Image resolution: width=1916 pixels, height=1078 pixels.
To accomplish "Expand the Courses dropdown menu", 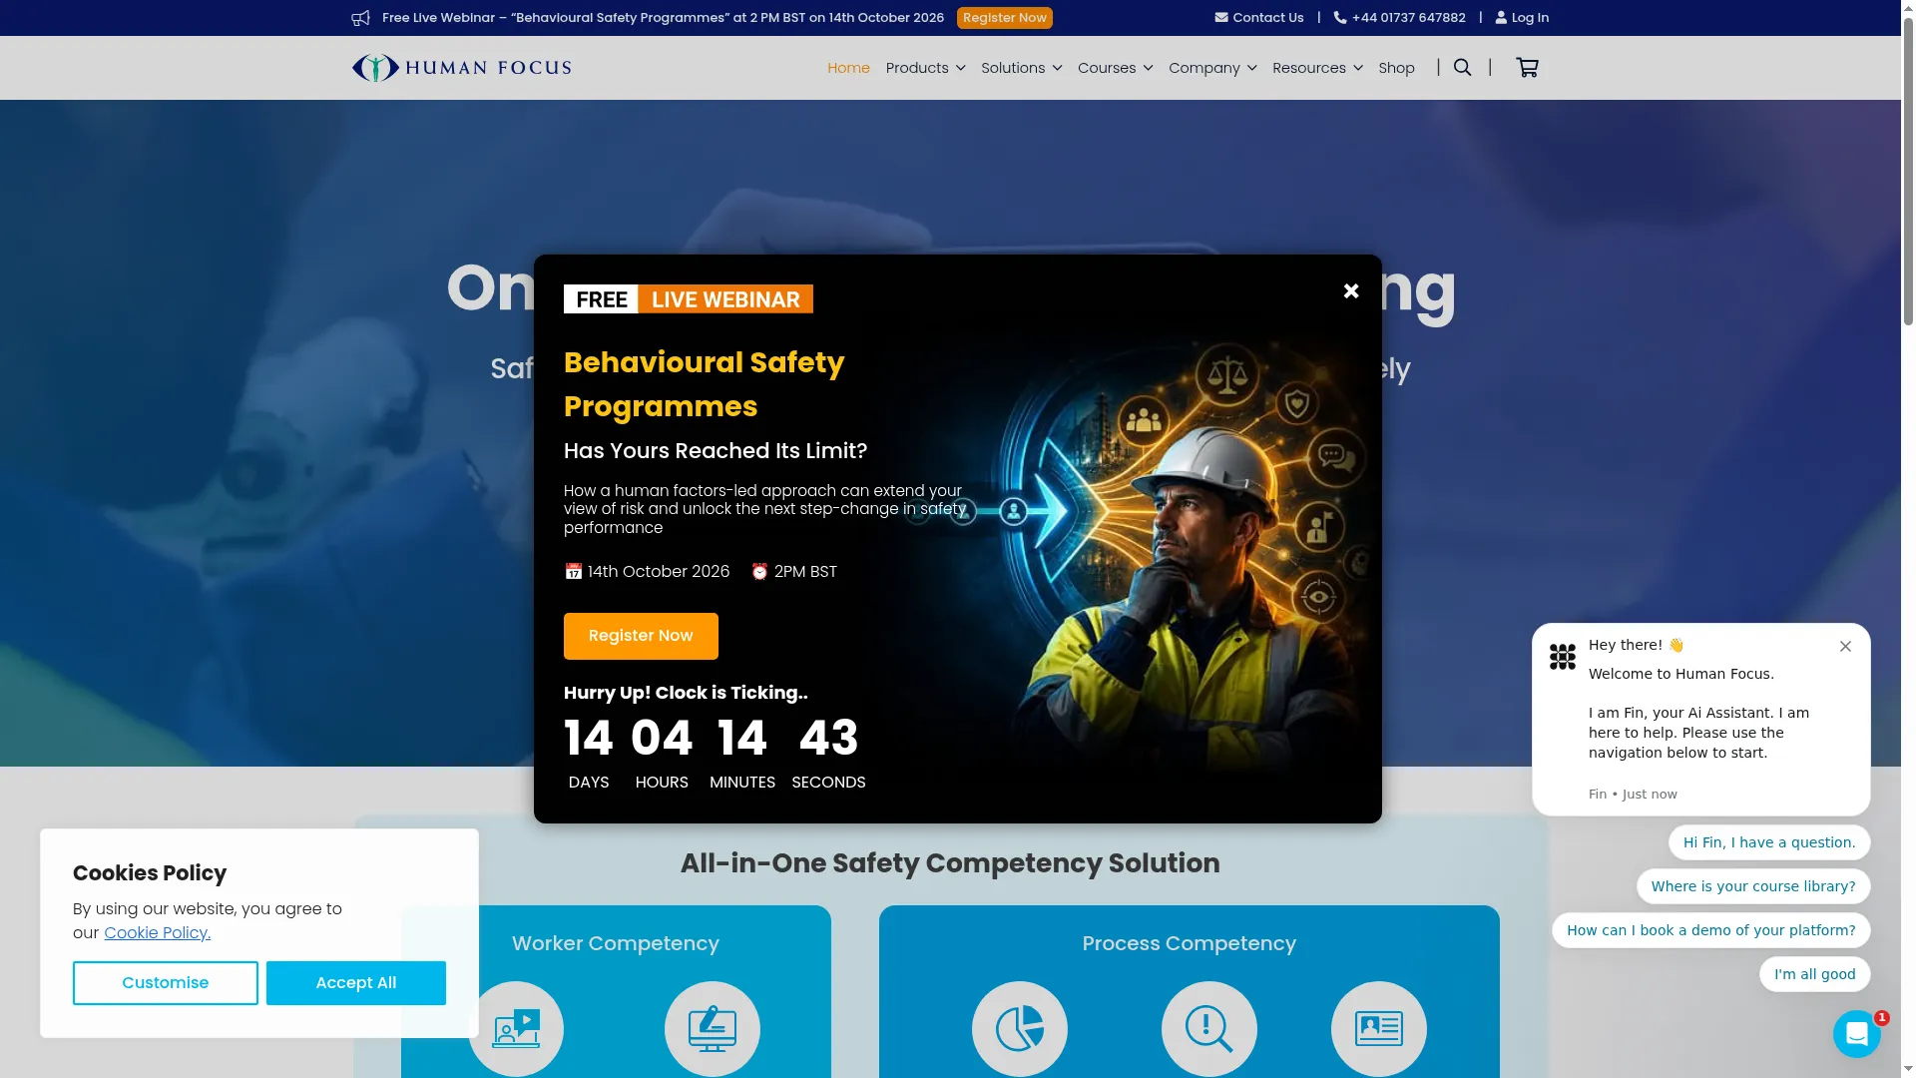I will pos(1115,68).
